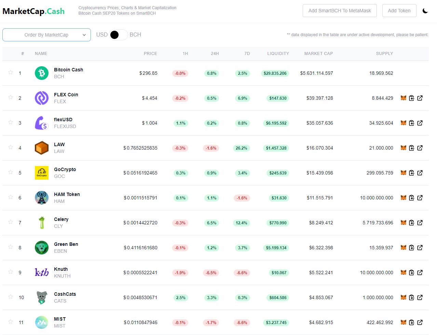Screen dimensions: 437x335
Task: Sort by PRICE column header
Action: click(x=150, y=54)
